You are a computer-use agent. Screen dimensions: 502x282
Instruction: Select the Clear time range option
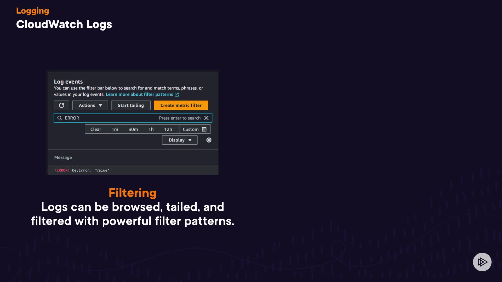[96, 129]
